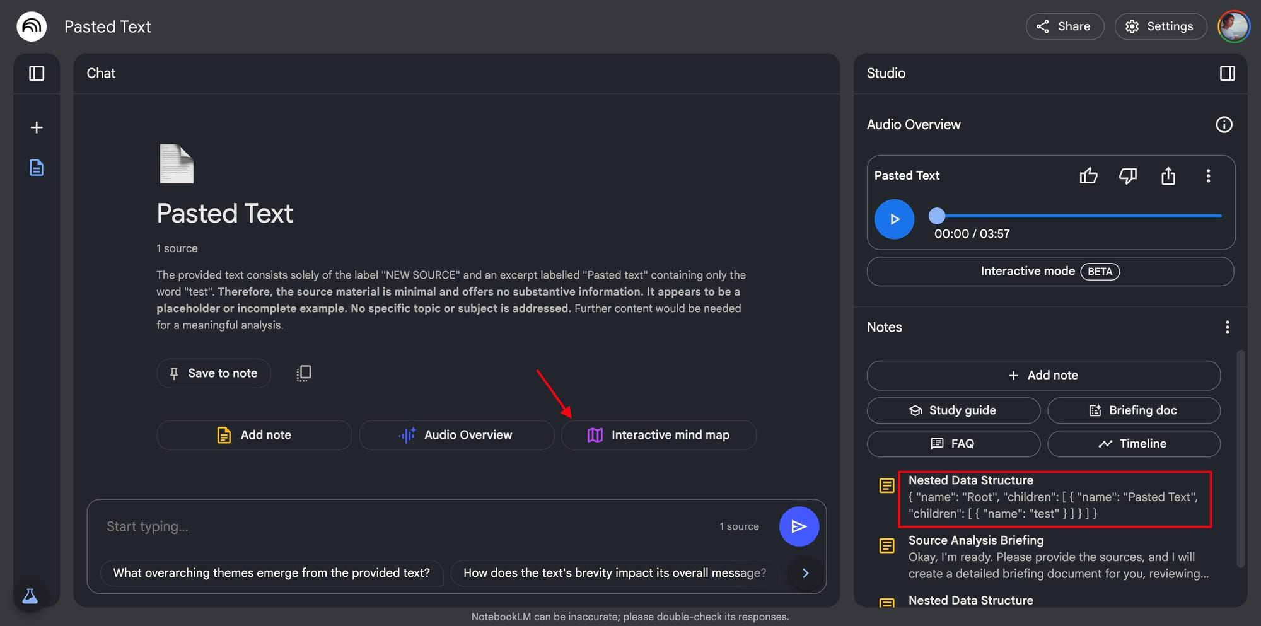Click the Pasted Text notebook title

pos(108,26)
